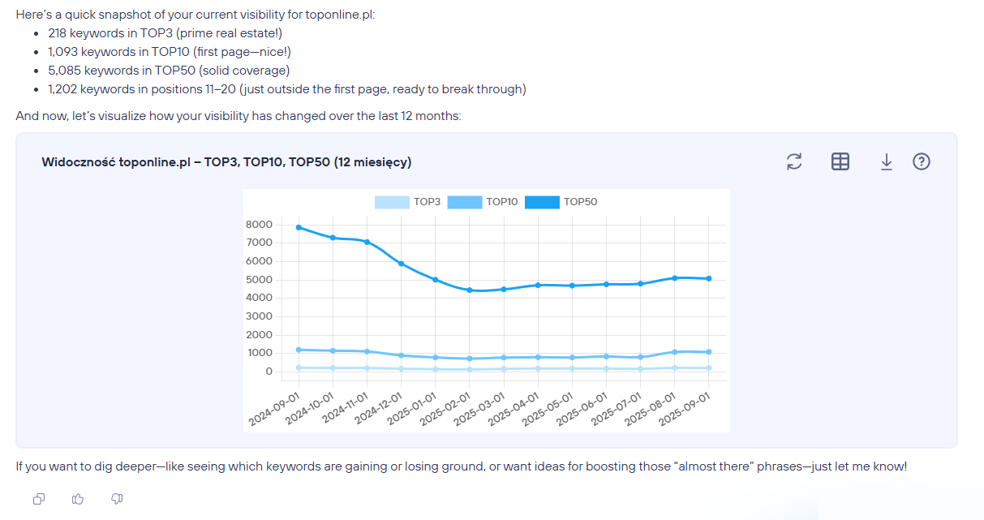Click TOP50 data point for 2024-12-01
984x520 pixels.
click(x=402, y=264)
